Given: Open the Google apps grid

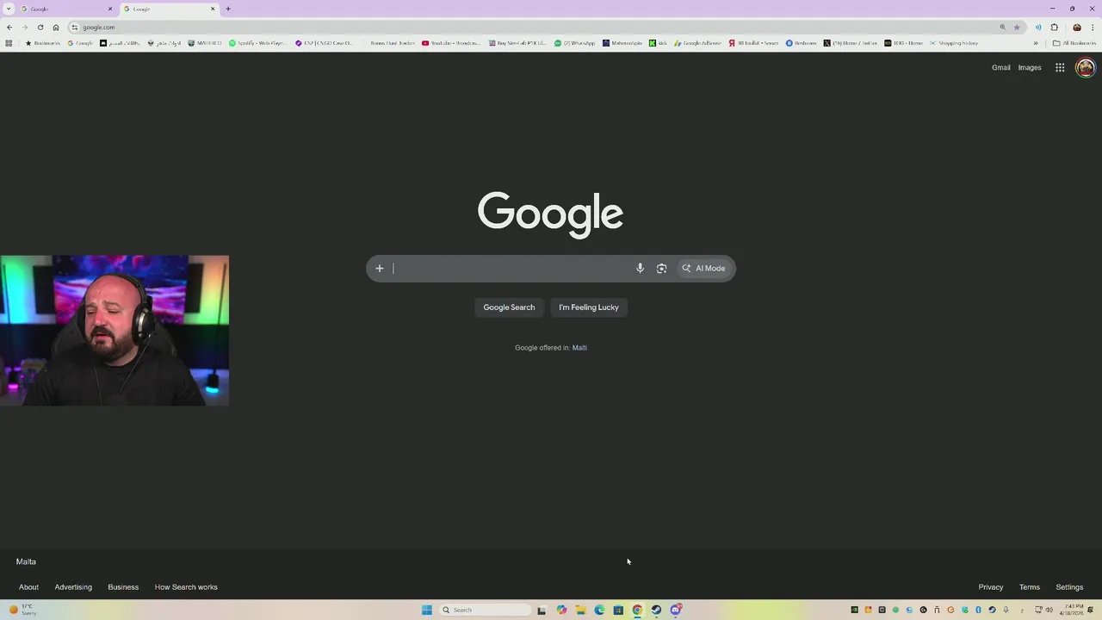Looking at the screenshot, I should click(1060, 67).
